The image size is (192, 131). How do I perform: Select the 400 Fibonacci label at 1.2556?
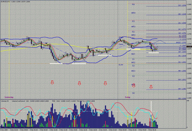coord(182,71)
